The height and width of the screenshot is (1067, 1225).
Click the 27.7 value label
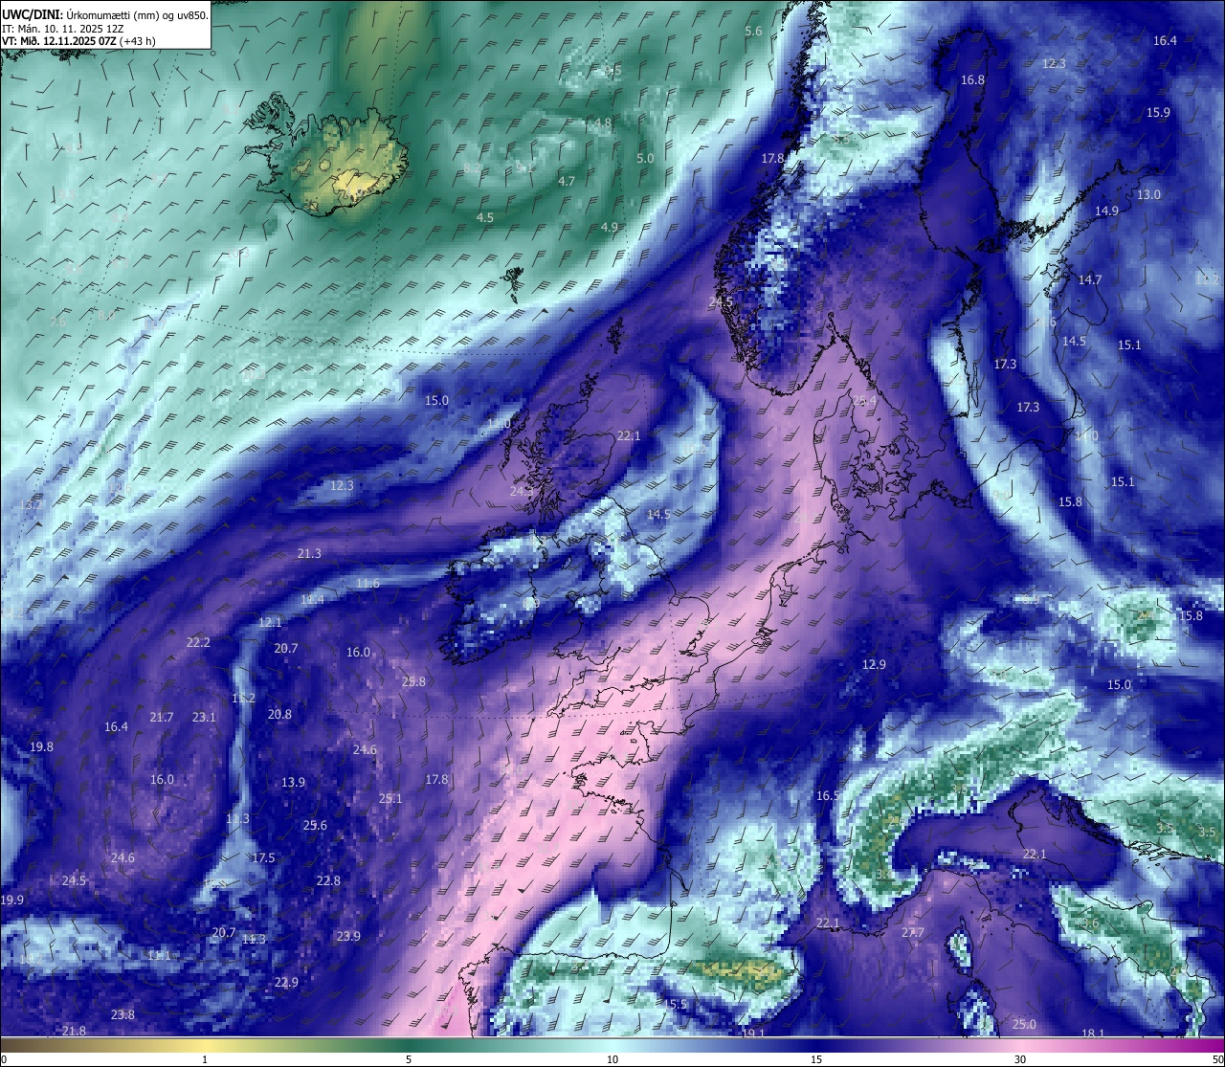pos(912,933)
